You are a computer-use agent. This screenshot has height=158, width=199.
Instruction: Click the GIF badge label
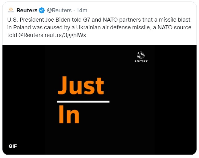[13, 146]
